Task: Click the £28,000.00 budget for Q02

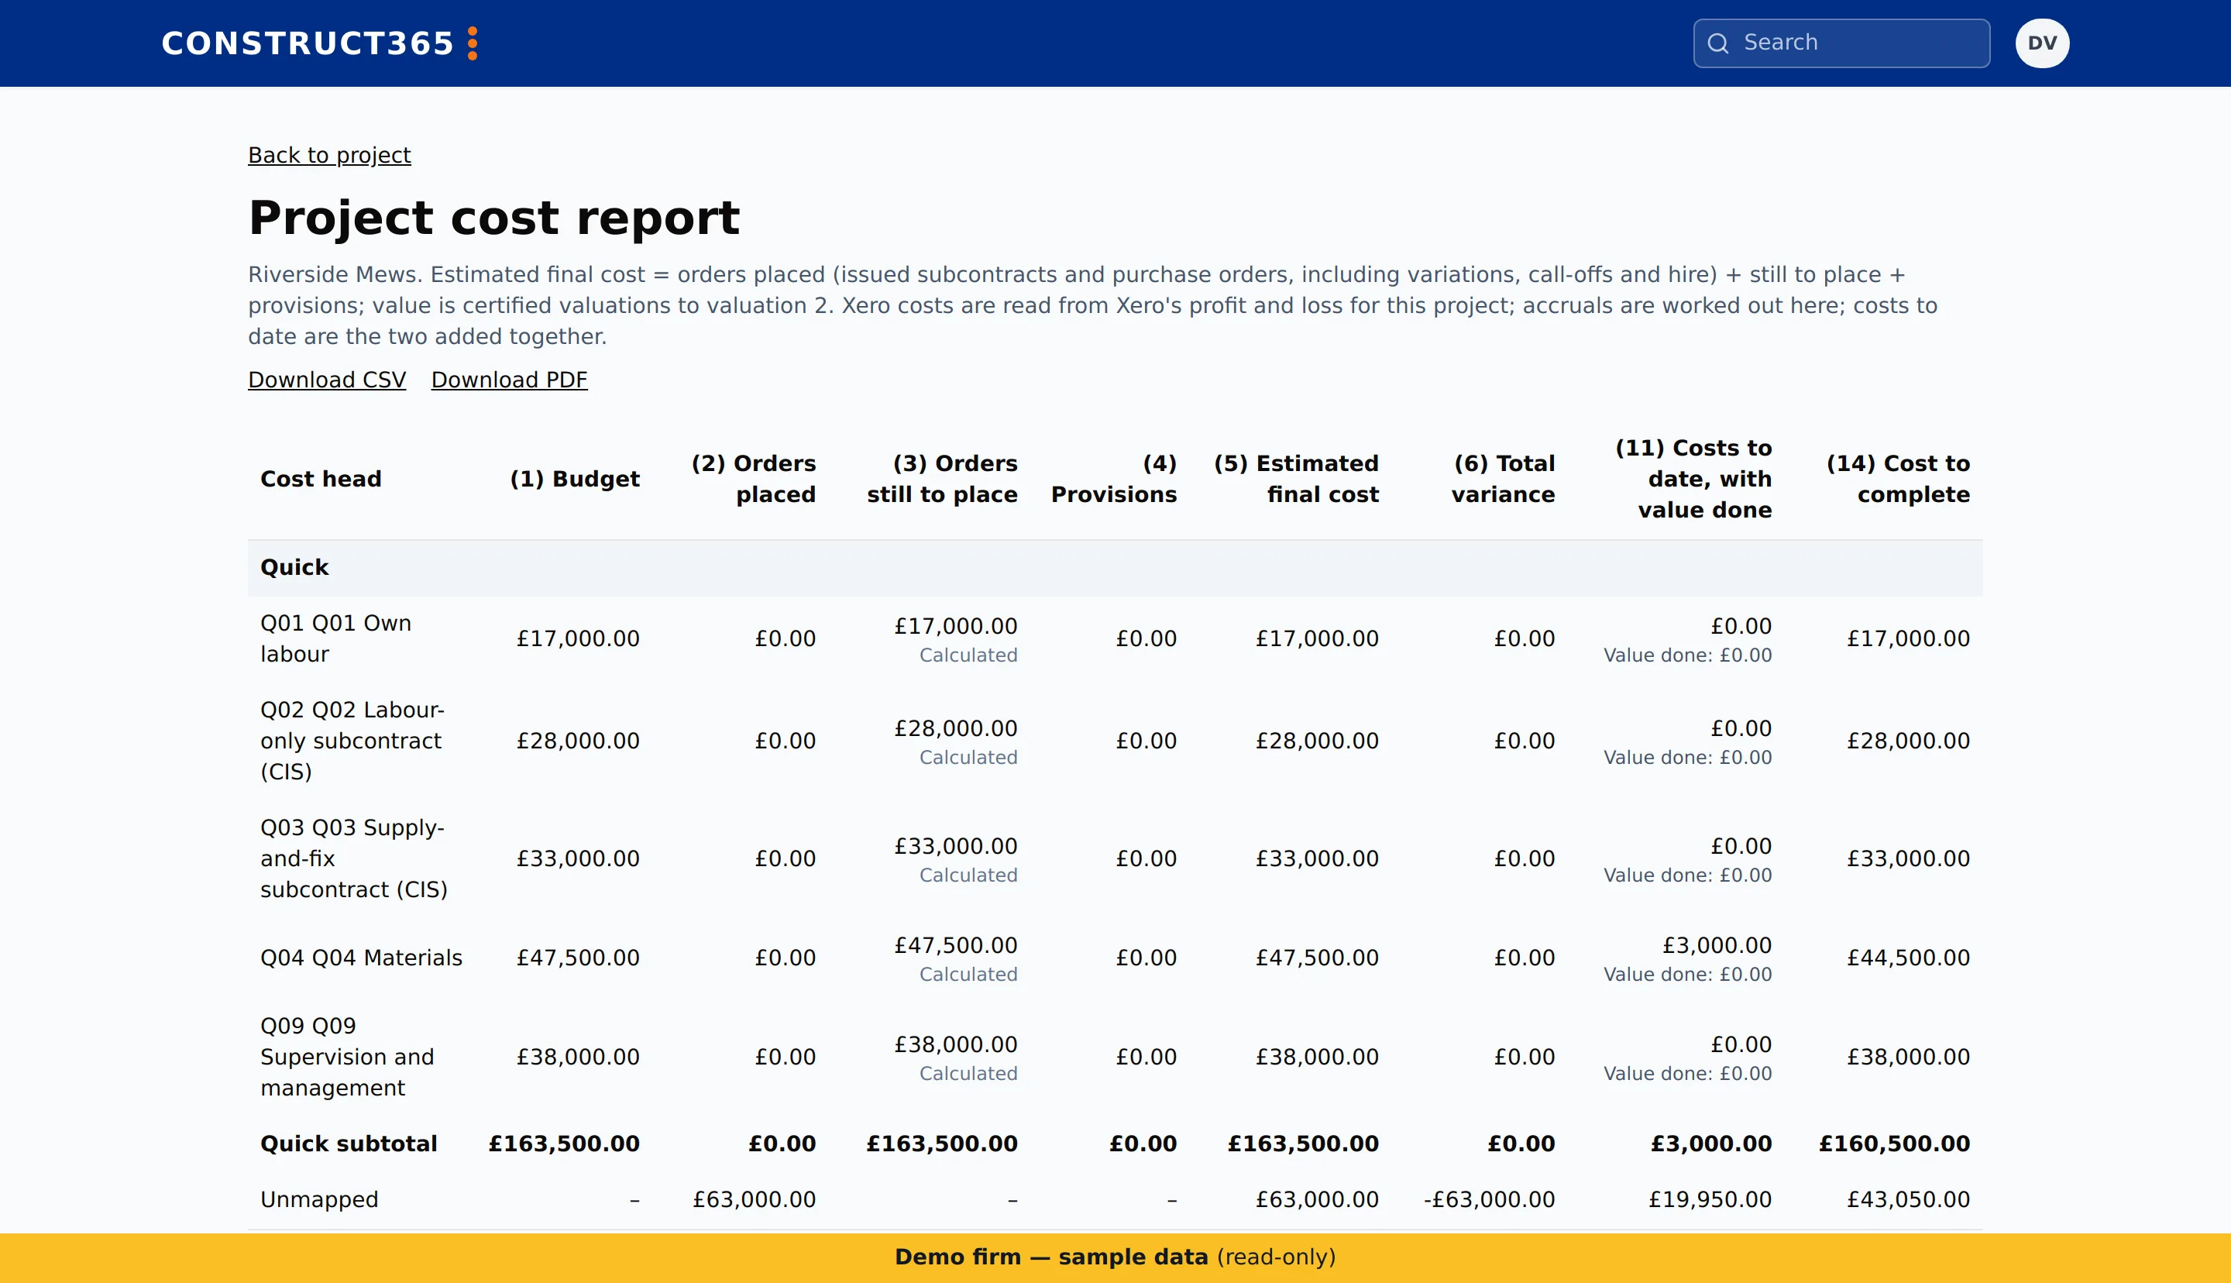Action: [x=578, y=741]
